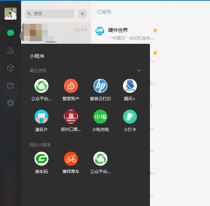Click the 订阅号 header text

point(104,12)
